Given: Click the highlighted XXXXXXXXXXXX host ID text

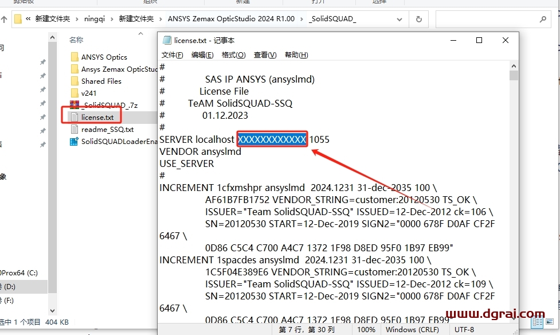Looking at the screenshot, I should [x=272, y=139].
